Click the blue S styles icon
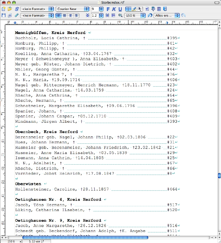 (x=16, y=9)
